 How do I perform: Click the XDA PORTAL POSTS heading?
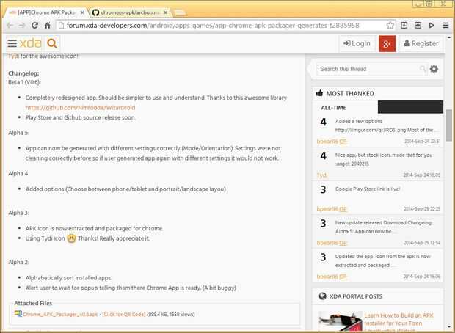click(356, 296)
